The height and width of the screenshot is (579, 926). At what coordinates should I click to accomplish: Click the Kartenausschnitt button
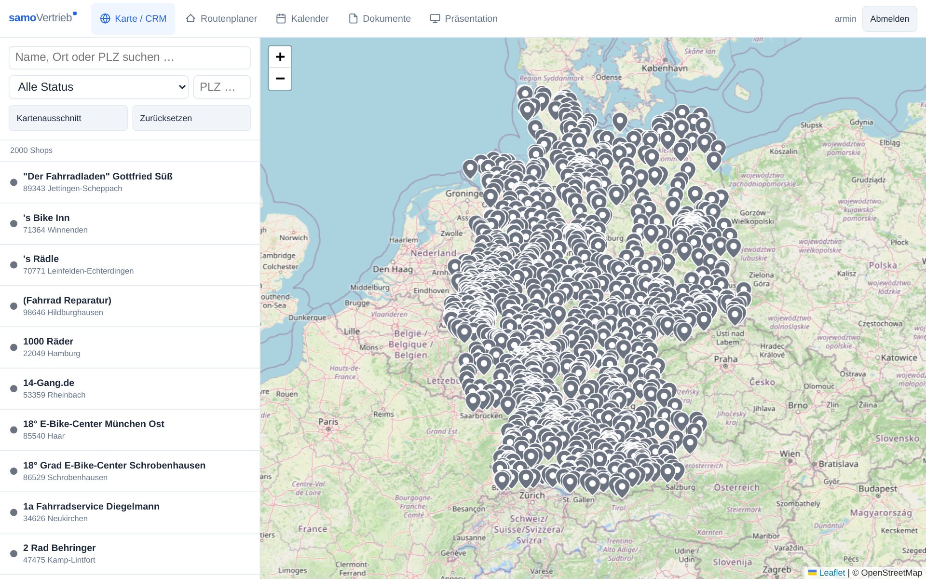68,118
